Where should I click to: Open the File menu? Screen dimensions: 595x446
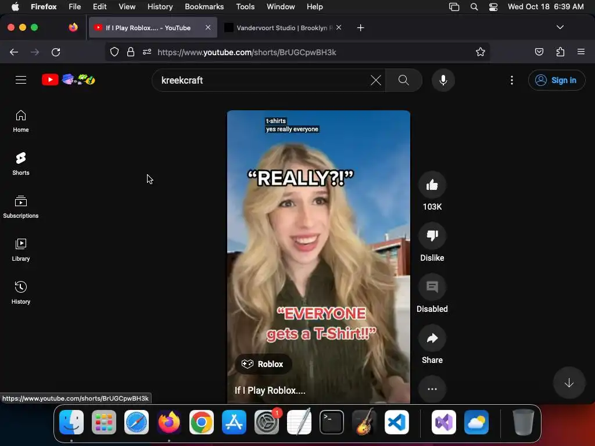(x=75, y=7)
